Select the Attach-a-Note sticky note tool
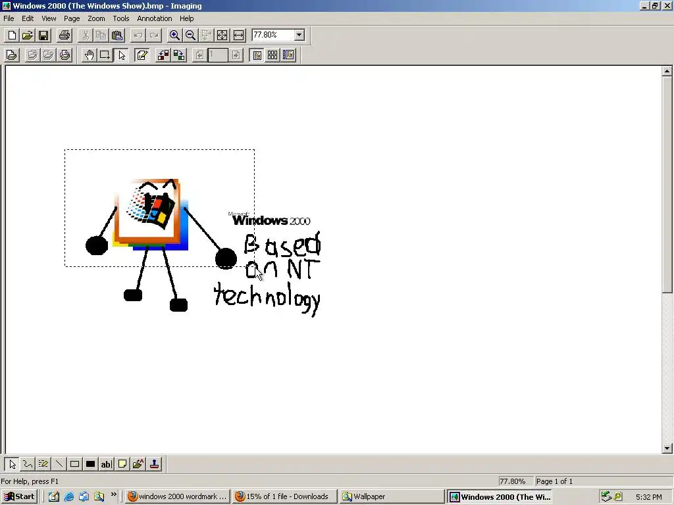The height and width of the screenshot is (505, 674). coord(122,464)
